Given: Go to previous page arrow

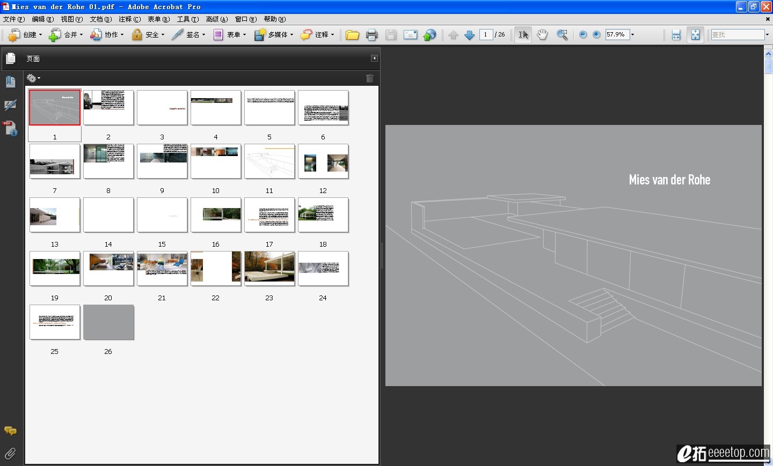Looking at the screenshot, I should 453,35.
